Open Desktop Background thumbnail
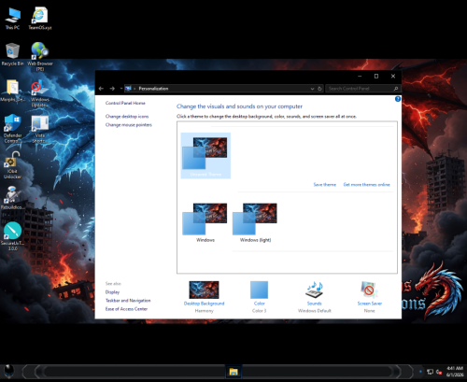Image resolution: width=467 pixels, height=382 pixels. click(x=204, y=290)
